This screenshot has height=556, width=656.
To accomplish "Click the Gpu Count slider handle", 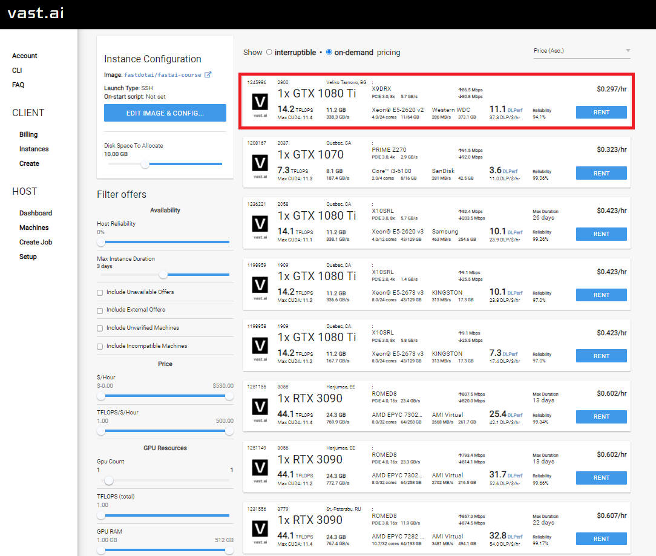I will pos(109,480).
